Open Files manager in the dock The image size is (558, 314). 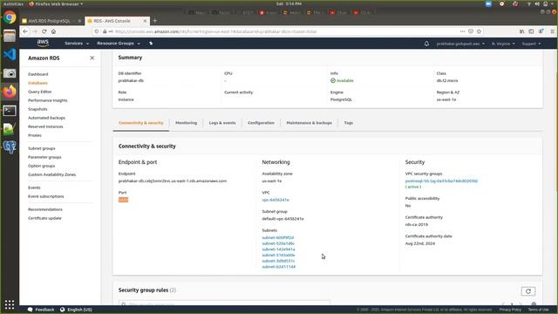10,36
